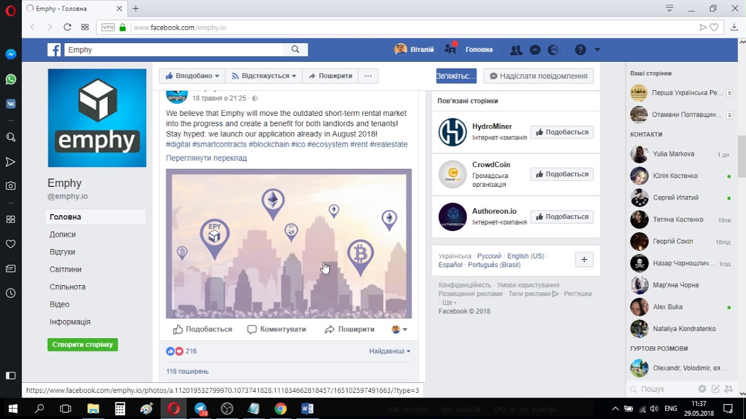Image resolution: width=746 pixels, height=419 pixels.
Task: Click Поширити under the post
Action: click(x=349, y=329)
